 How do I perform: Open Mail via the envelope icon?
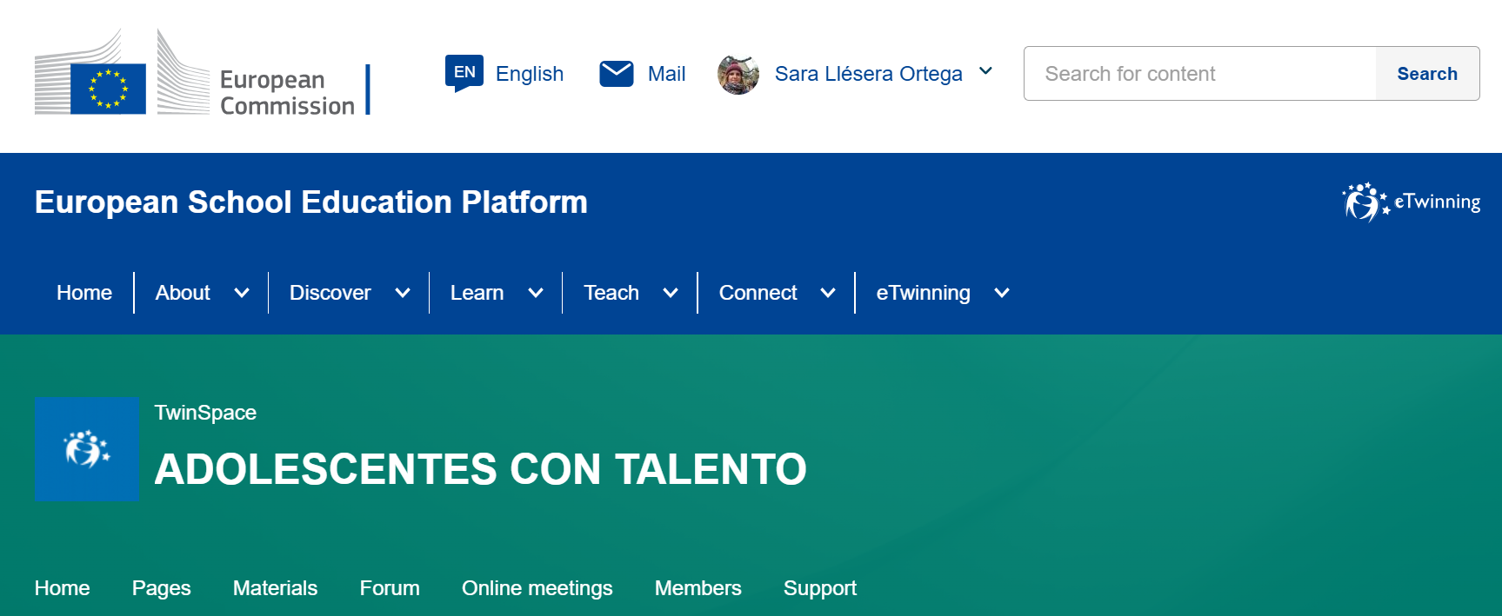(617, 74)
